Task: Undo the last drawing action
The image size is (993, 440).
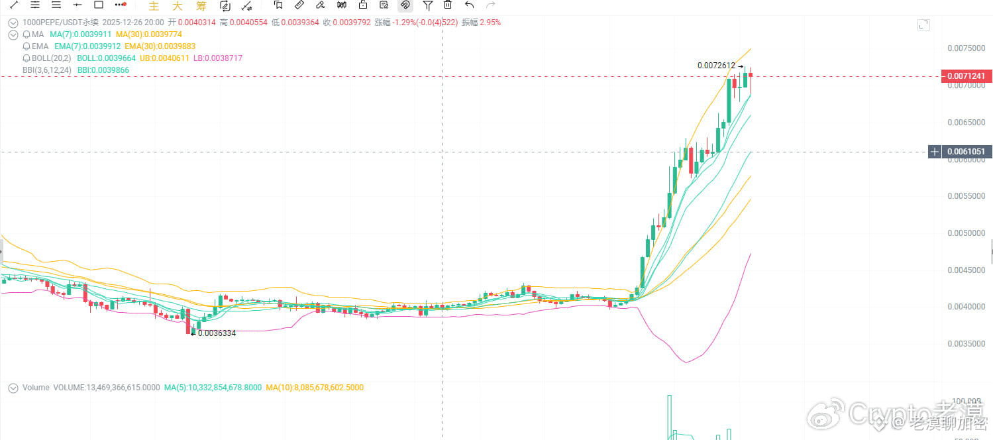Action: tap(469, 5)
